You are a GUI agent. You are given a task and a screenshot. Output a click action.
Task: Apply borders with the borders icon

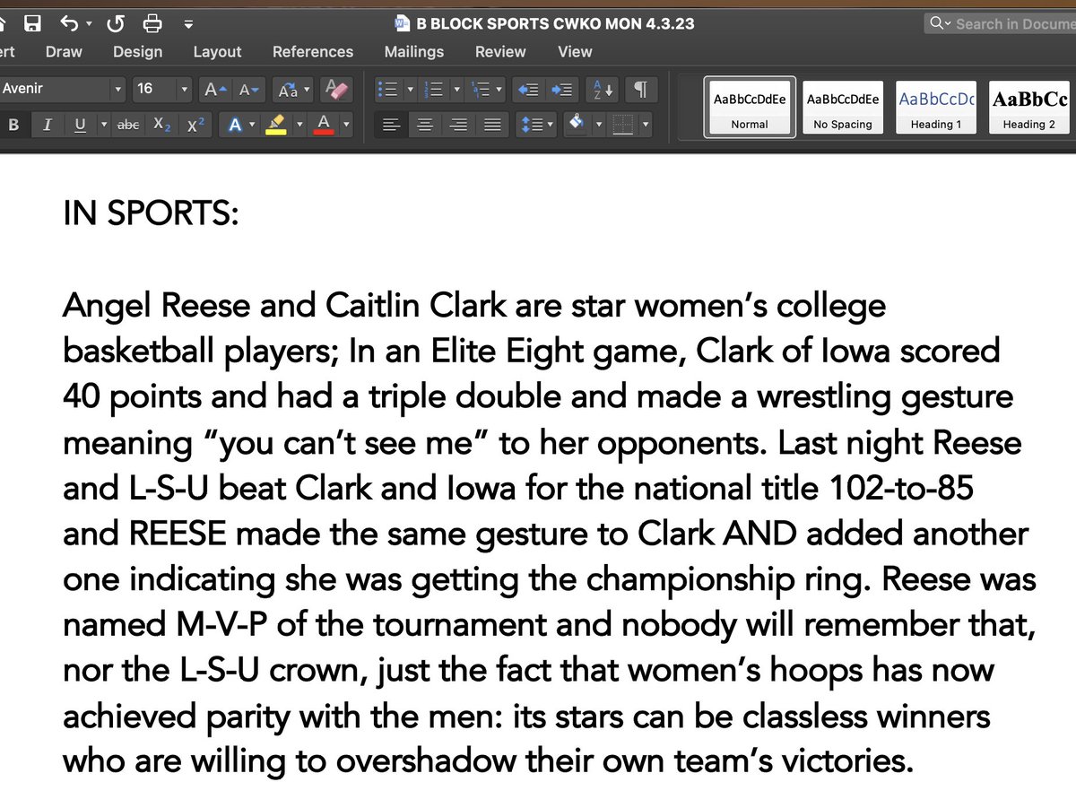tap(623, 126)
